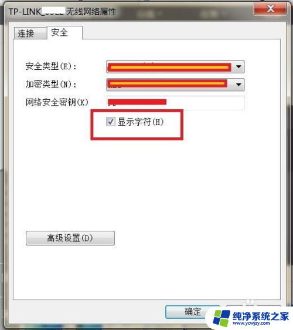
Task: Click the 网络安全密钥(K) label
Action: click(x=57, y=102)
